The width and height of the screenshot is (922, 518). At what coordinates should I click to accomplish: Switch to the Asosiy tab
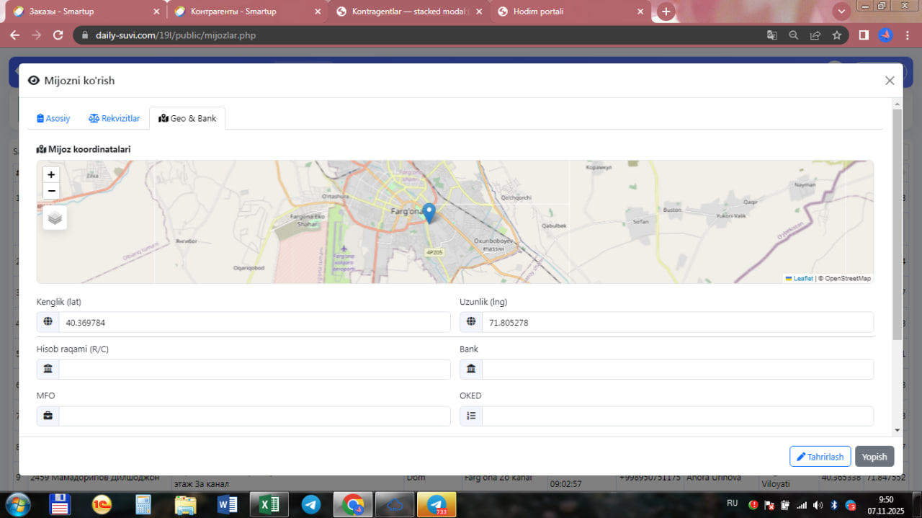54,118
